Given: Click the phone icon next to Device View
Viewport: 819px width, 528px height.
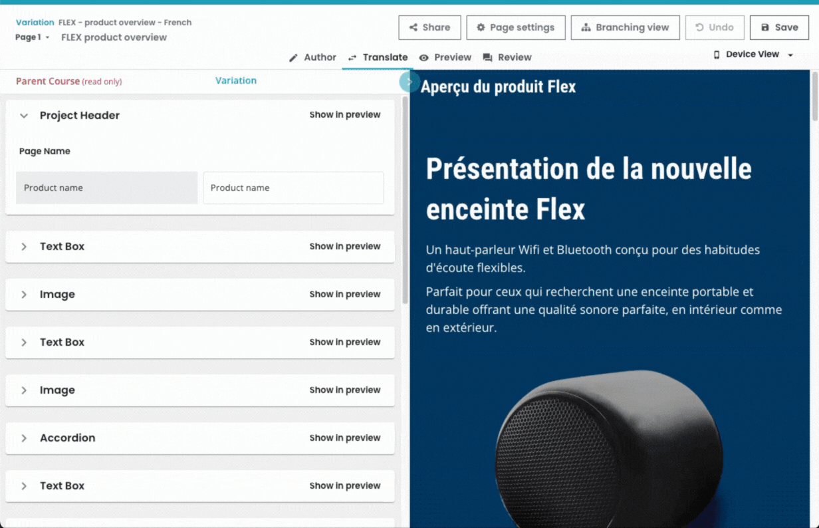Looking at the screenshot, I should (x=717, y=55).
